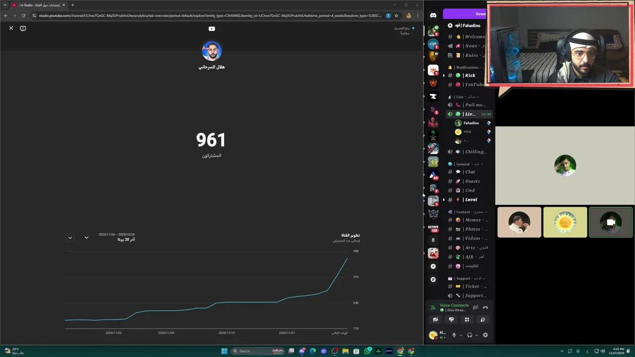Open the feedback icon next to the X
The width and height of the screenshot is (635, 357).
(x=23, y=28)
